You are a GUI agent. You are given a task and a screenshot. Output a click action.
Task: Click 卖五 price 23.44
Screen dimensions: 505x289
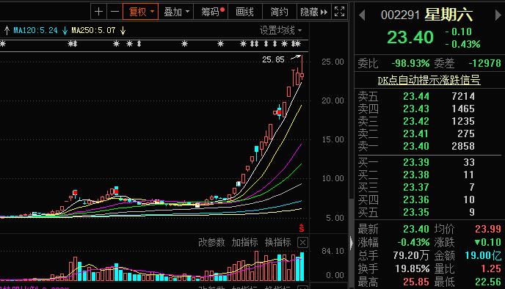pos(416,96)
